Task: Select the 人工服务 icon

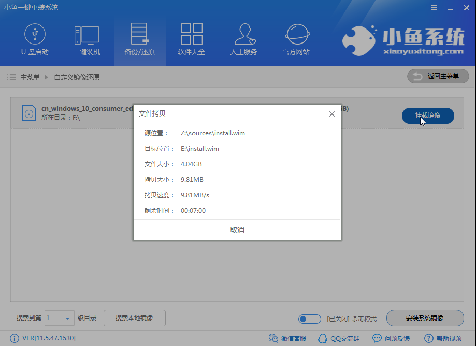Action: coord(243,39)
